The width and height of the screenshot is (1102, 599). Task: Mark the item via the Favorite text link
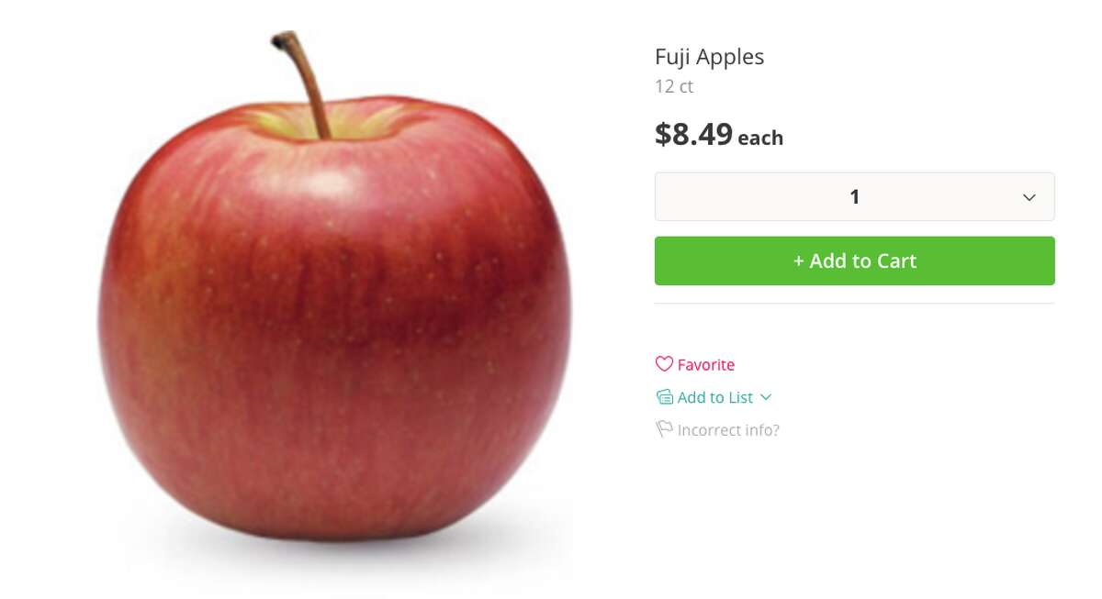tap(706, 364)
